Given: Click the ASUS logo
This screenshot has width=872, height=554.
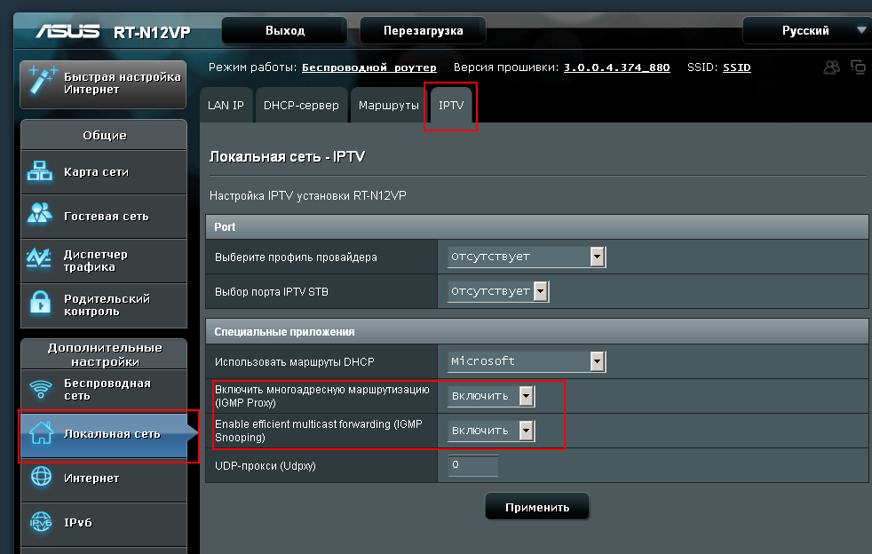Looking at the screenshot, I should click(68, 32).
